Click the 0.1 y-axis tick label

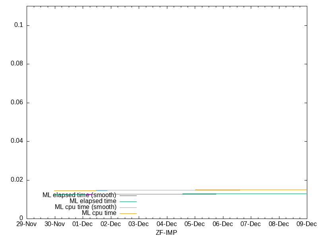point(19,25)
